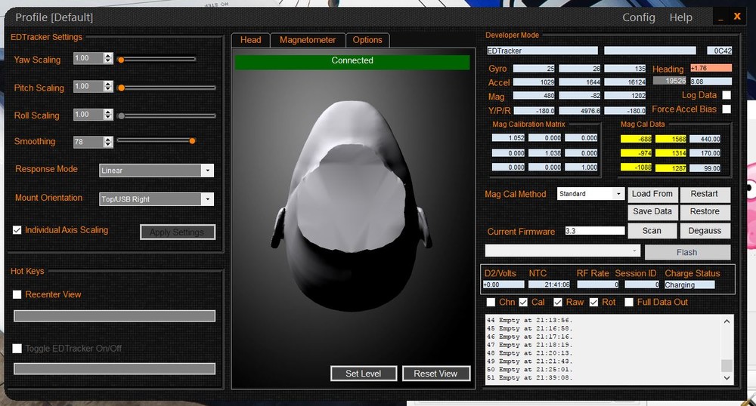Enable the Recenter View hotkey checkbox
The width and height of the screenshot is (756, 406).
pyautogui.click(x=17, y=295)
